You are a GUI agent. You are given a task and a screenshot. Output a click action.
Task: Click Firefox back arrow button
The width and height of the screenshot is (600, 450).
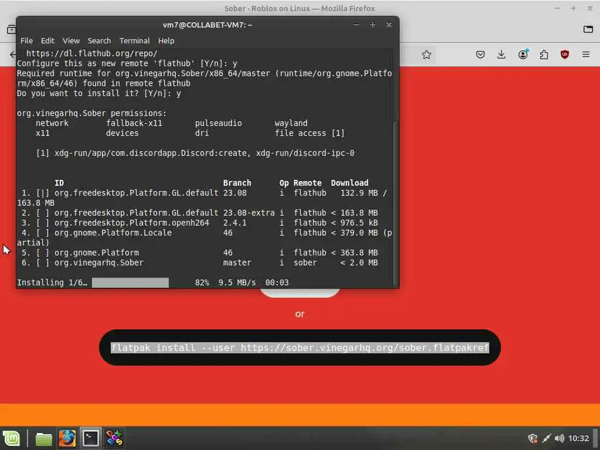[x=13, y=54]
